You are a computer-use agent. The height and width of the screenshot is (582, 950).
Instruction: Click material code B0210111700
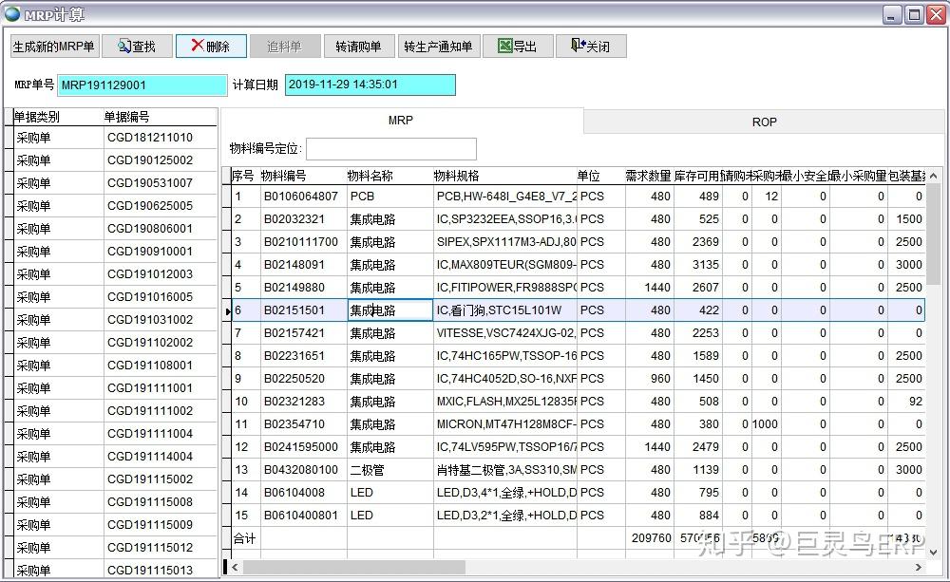[x=301, y=242]
